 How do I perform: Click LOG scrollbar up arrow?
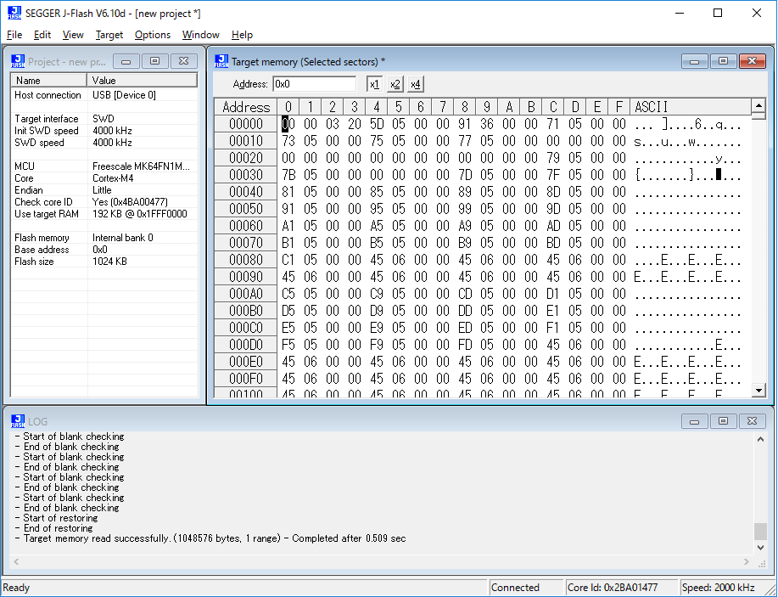pyautogui.click(x=761, y=440)
